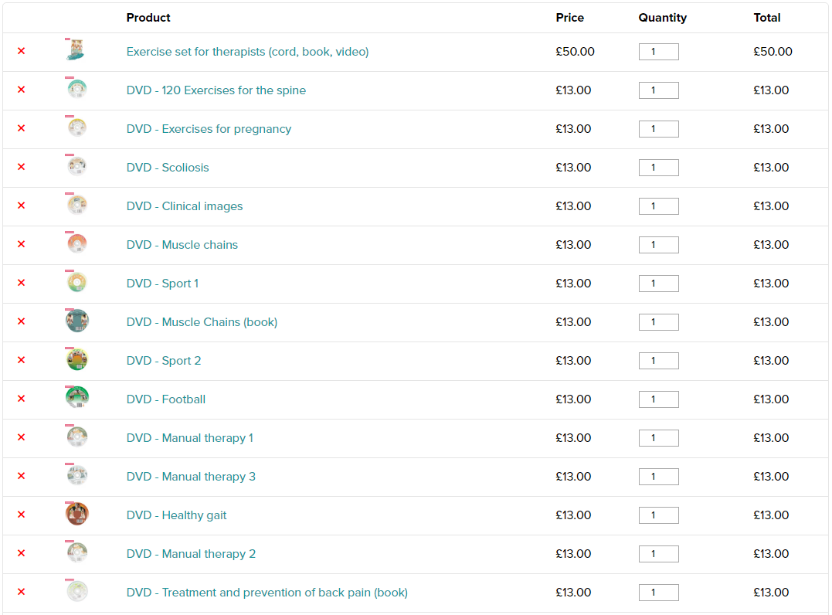The width and height of the screenshot is (832, 615).
Task: Click the Exercise set for therapists thumbnail
Action: click(76, 51)
